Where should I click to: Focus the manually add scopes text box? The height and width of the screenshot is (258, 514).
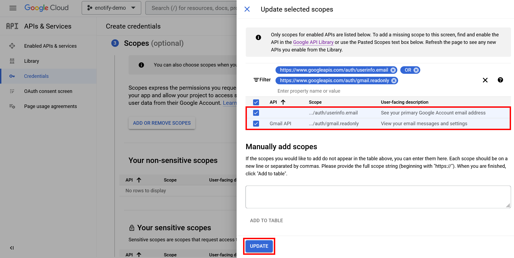[378, 197]
